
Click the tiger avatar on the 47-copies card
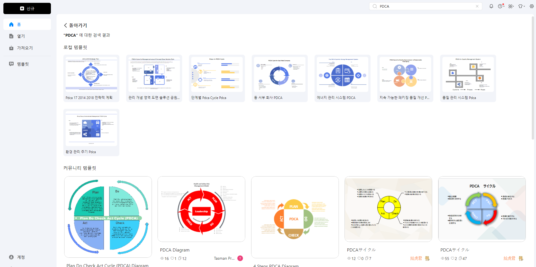coord(521,258)
